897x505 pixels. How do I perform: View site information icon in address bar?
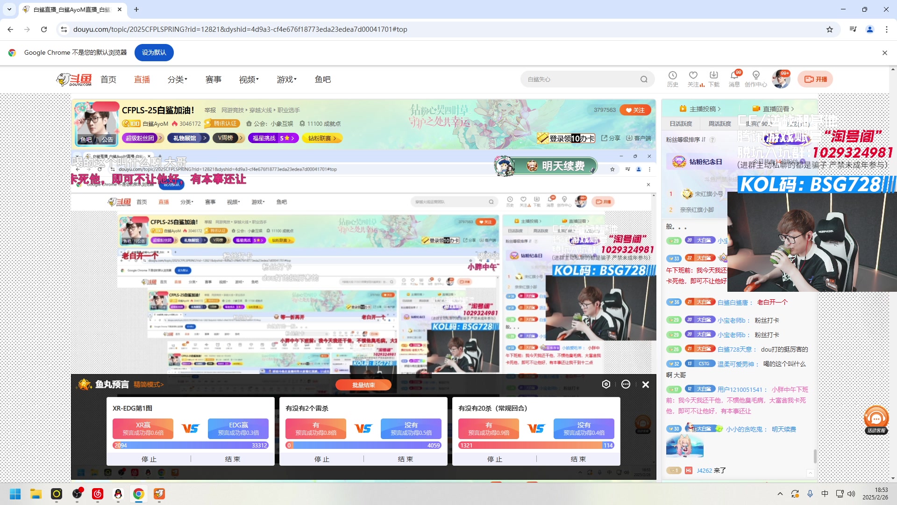(64, 29)
